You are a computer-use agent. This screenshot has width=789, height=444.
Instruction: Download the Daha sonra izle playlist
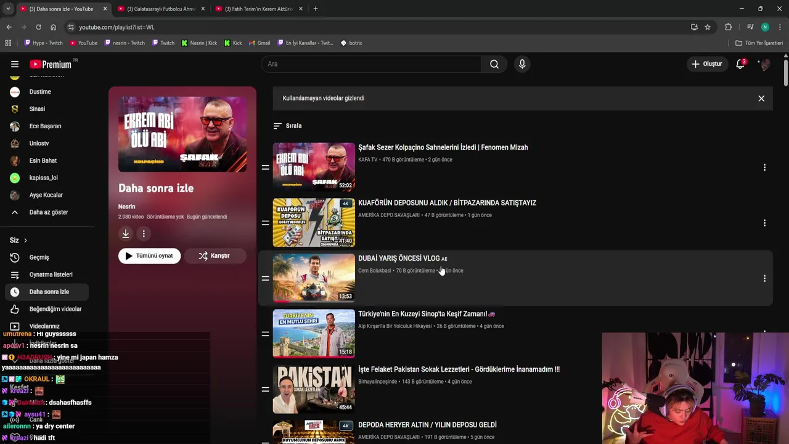126,234
